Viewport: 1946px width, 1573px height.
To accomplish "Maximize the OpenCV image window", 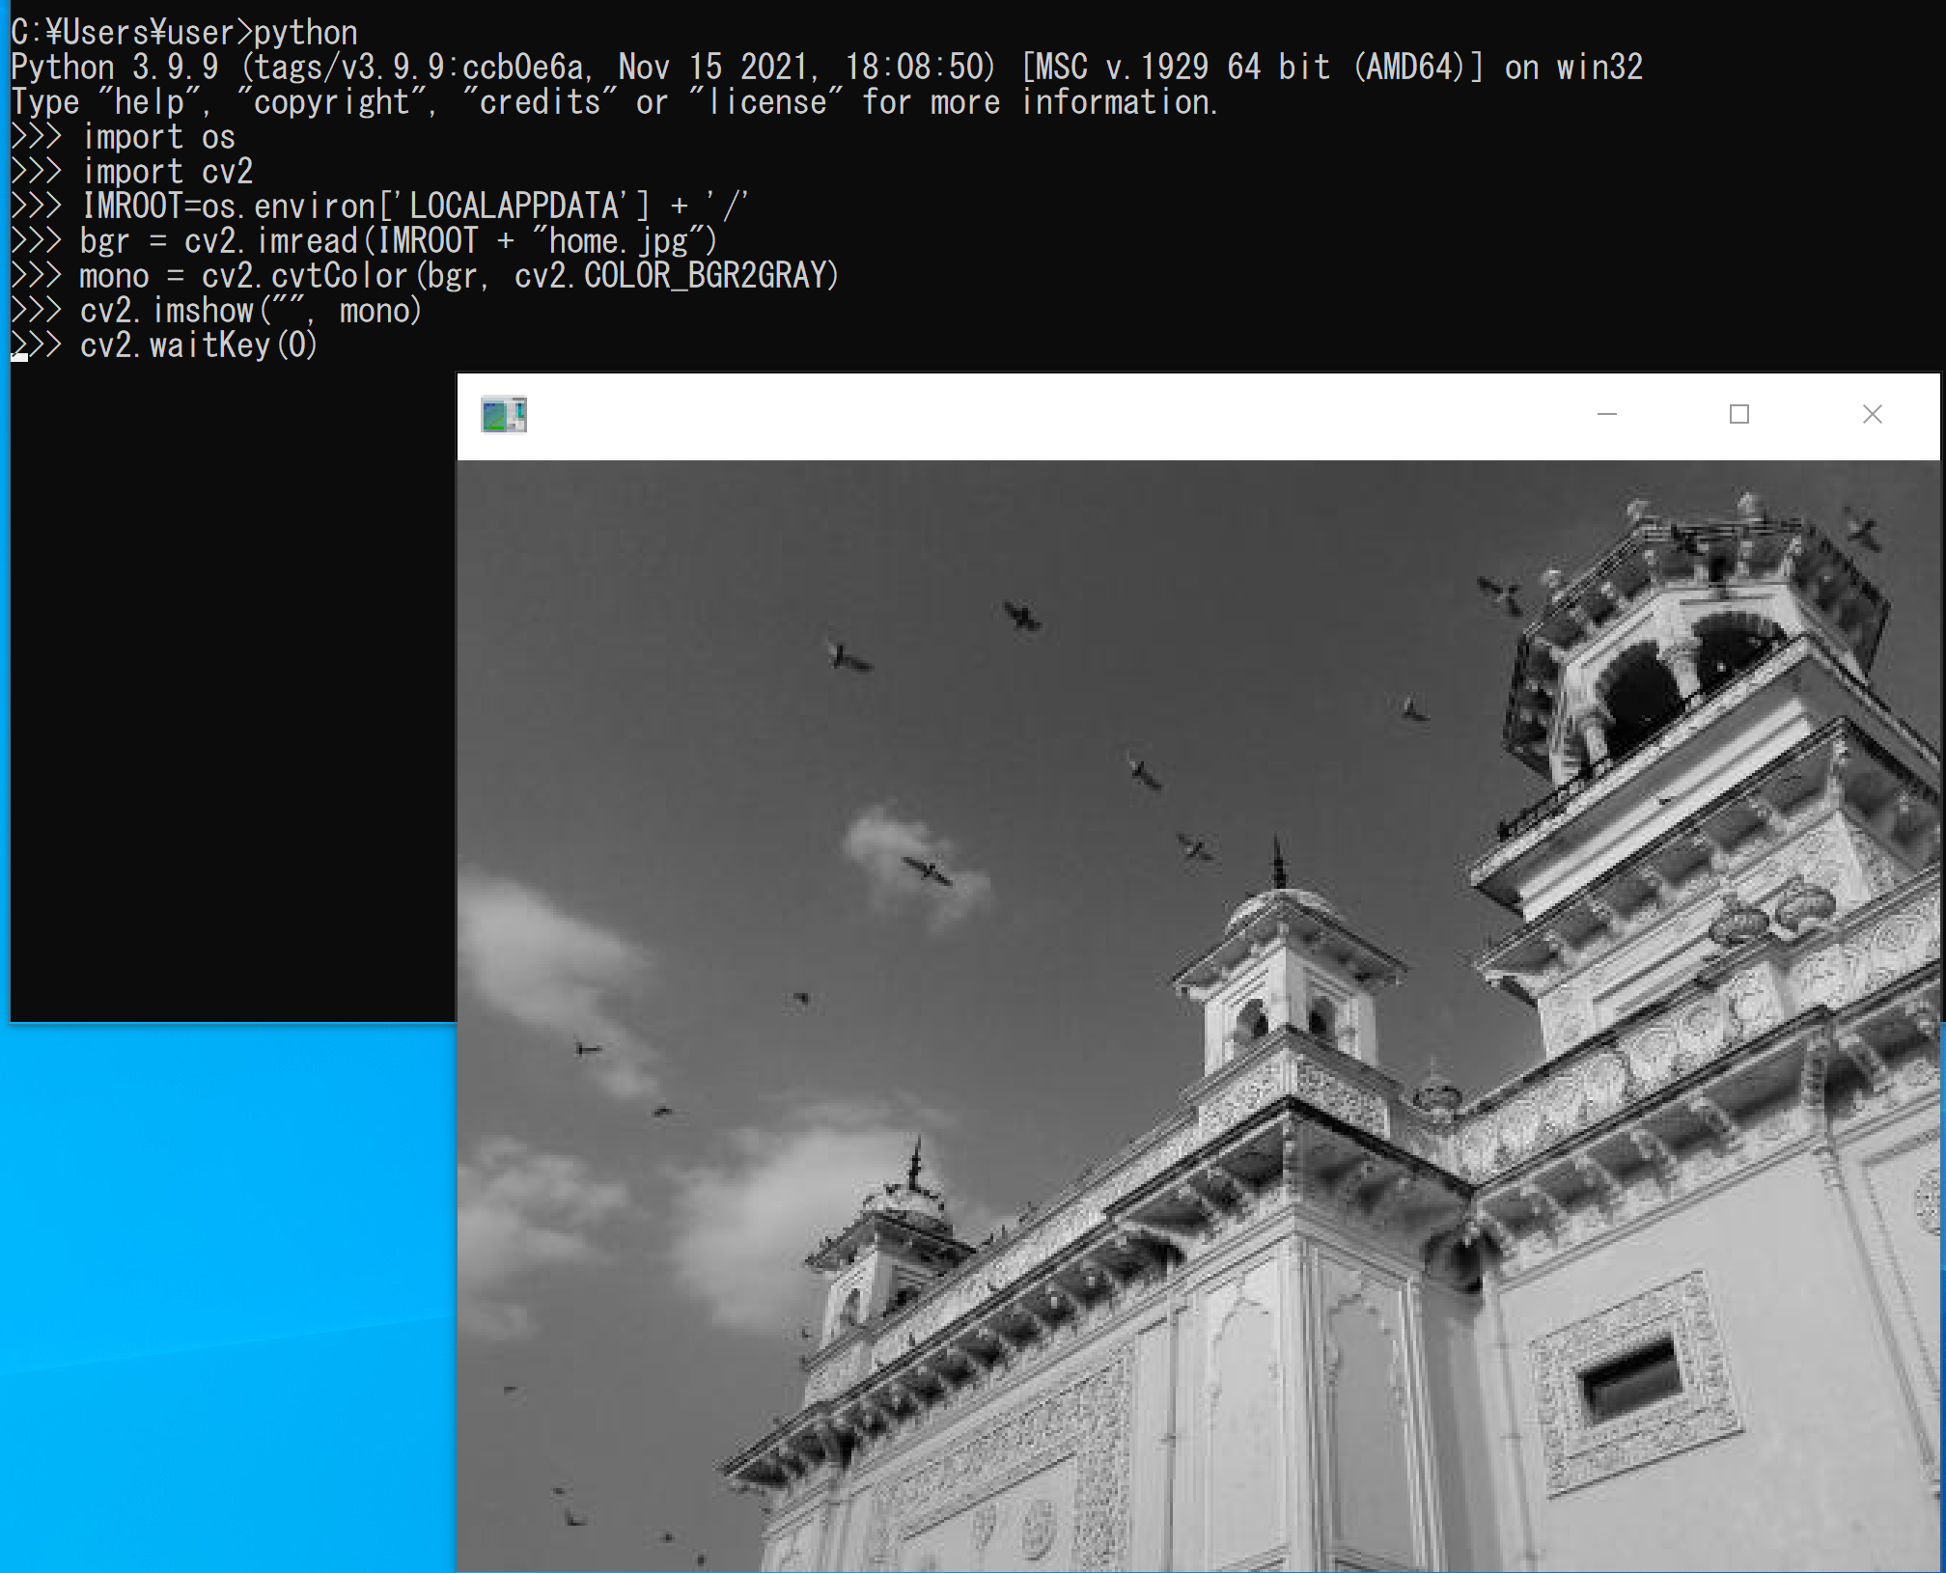I will click(x=1739, y=415).
